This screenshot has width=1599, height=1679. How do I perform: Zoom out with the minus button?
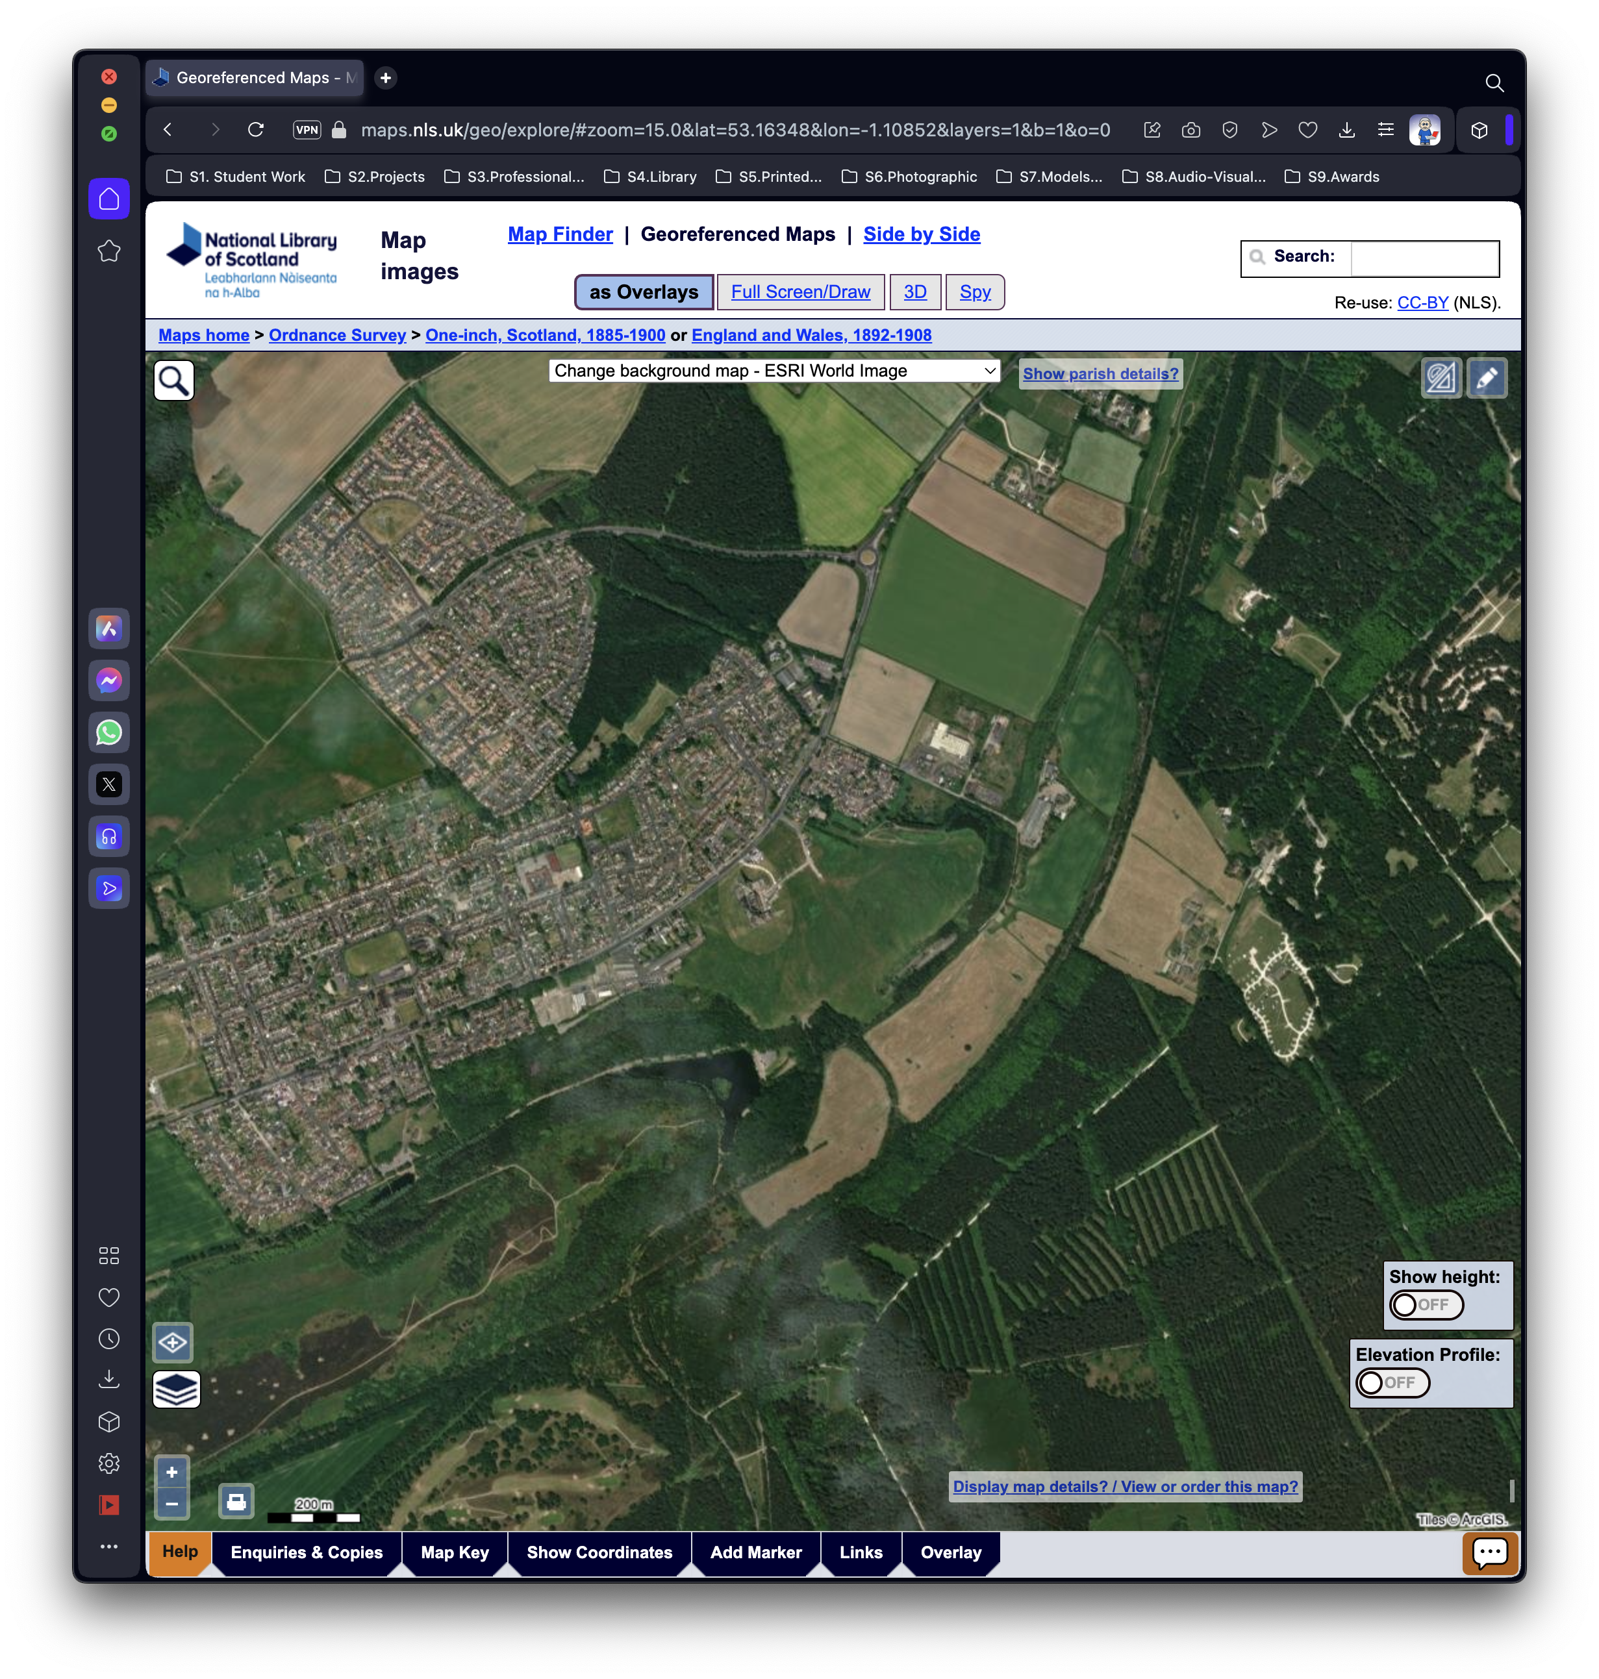pos(172,1504)
